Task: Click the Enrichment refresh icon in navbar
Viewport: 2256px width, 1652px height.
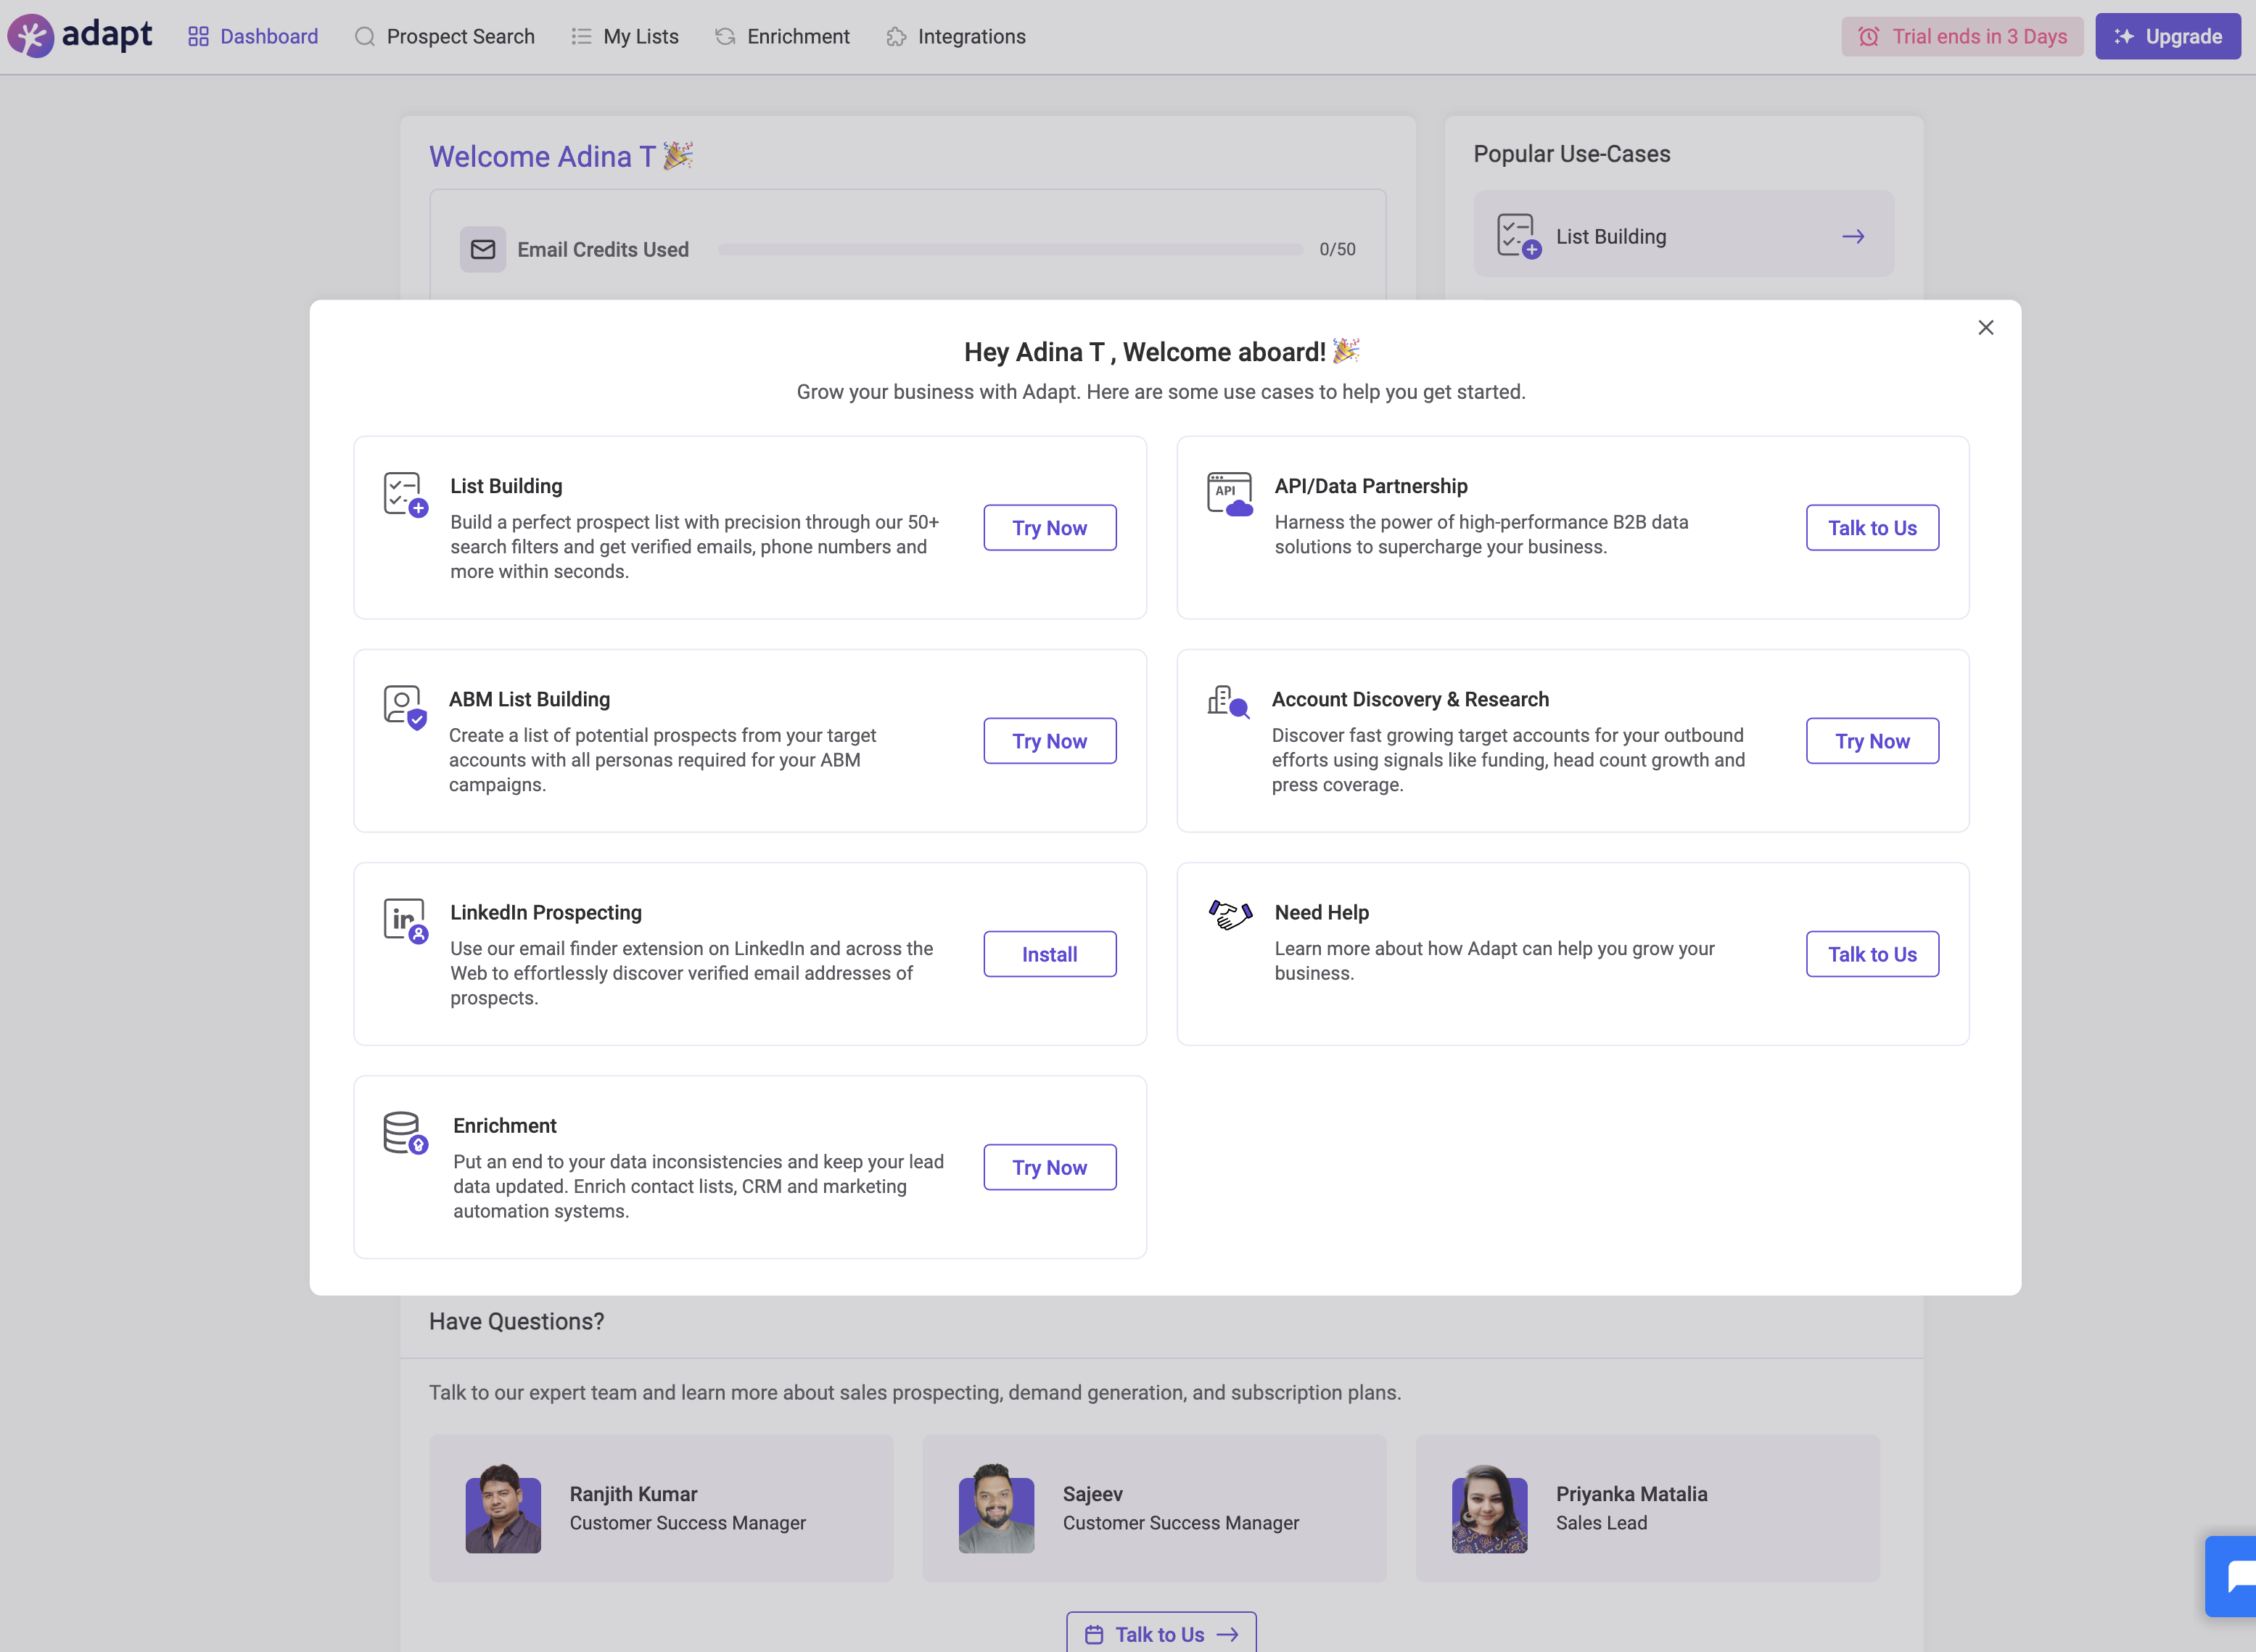Action: tap(725, 36)
